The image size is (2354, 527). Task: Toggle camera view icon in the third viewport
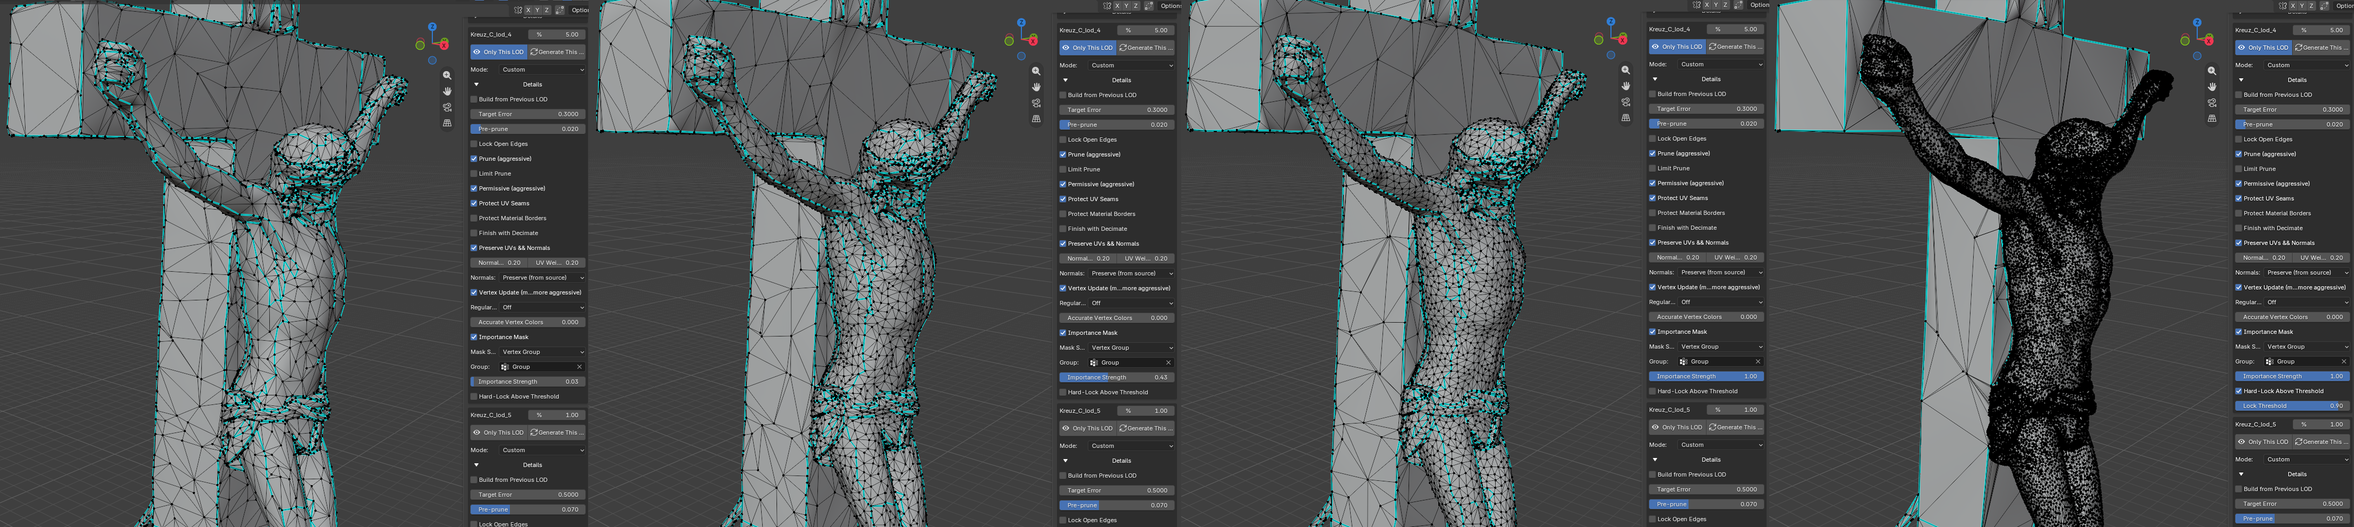click(1626, 101)
